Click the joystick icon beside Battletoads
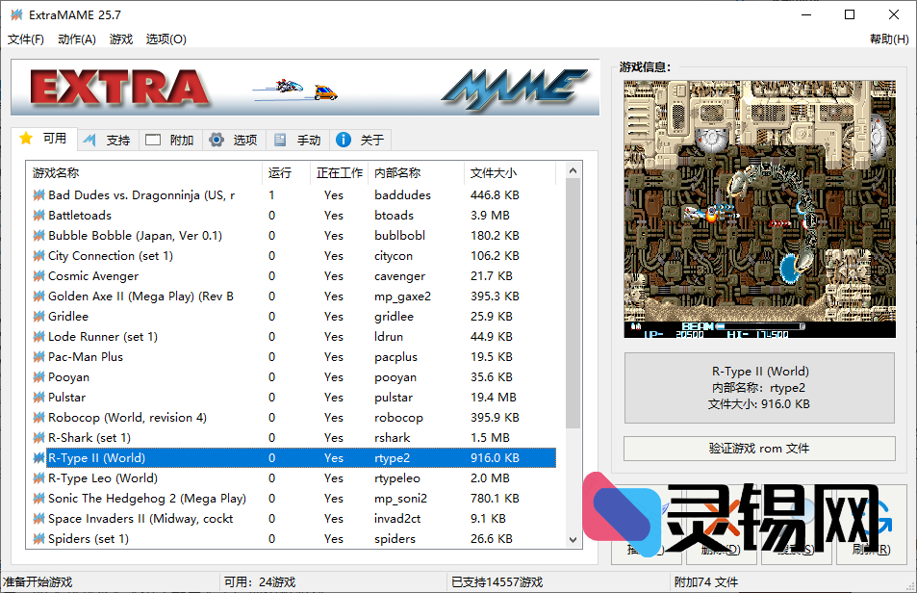917x593 pixels. pyautogui.click(x=37, y=215)
